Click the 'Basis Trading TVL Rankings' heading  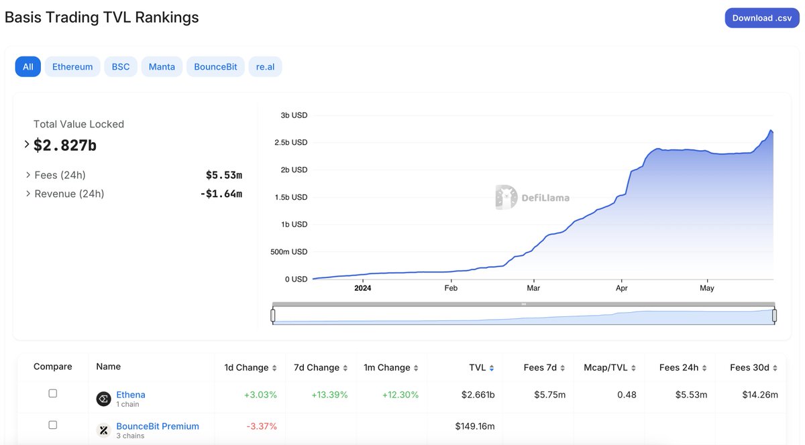pos(102,17)
